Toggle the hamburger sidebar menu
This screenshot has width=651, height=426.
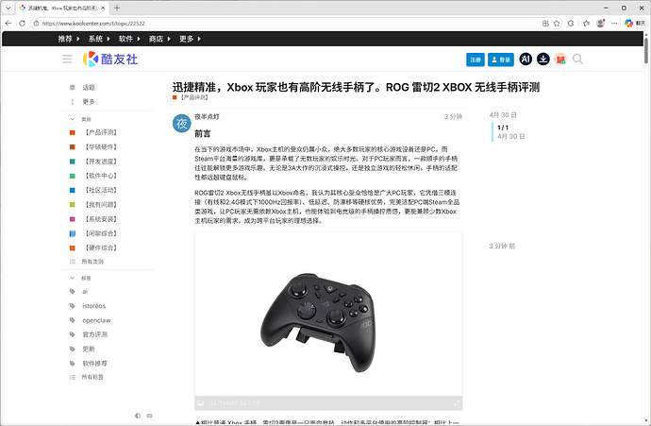67,60
